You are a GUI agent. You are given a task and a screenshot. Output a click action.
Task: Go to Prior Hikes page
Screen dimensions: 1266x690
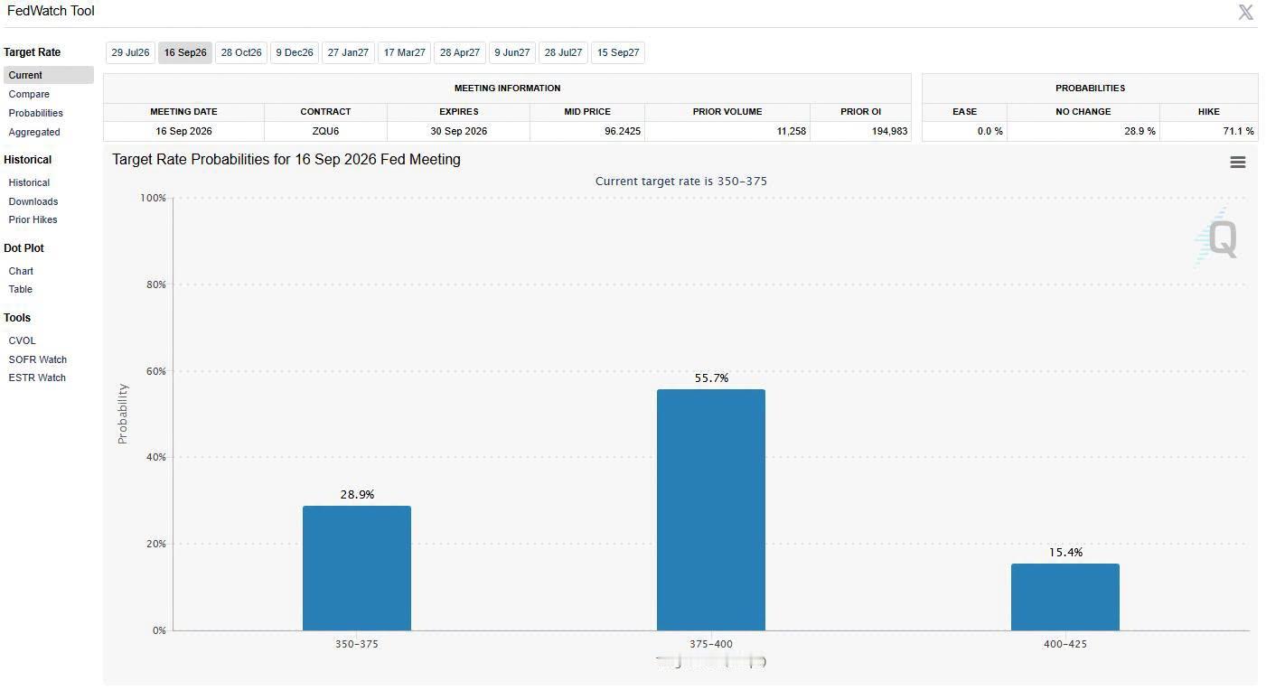33,219
